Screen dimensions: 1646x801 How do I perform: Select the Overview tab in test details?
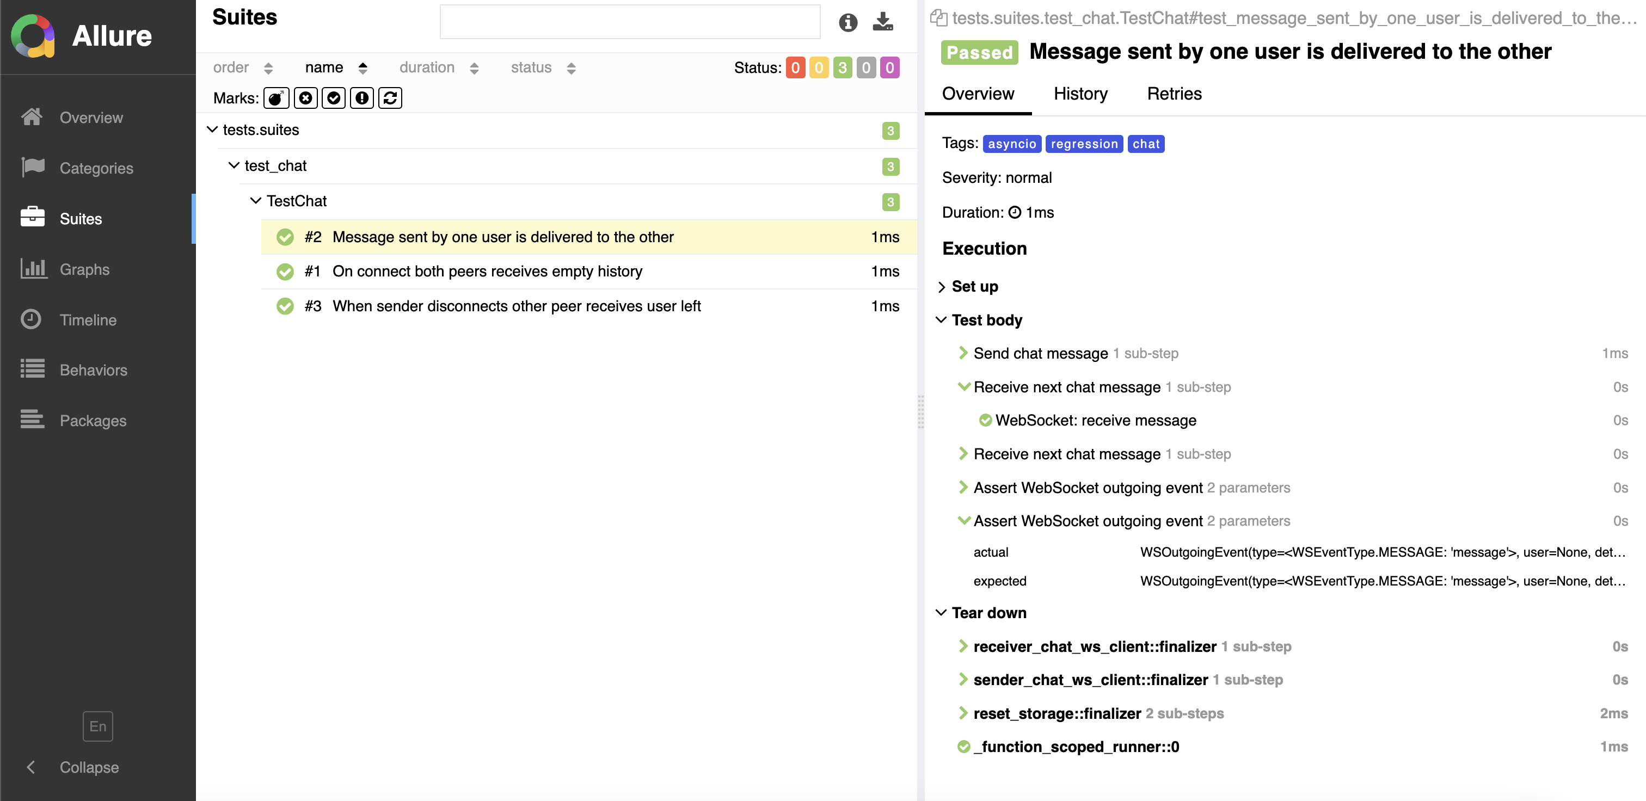[x=978, y=94]
